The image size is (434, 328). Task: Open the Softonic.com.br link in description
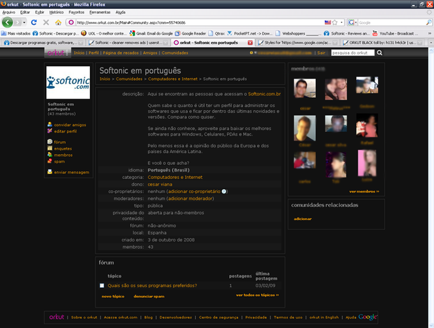(264, 94)
